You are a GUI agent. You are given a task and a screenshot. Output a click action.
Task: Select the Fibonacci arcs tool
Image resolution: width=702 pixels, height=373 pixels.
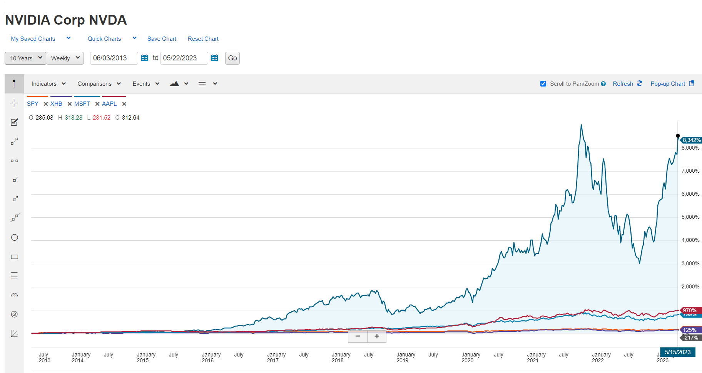pyautogui.click(x=14, y=295)
